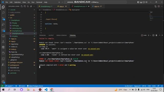Open Run and Debug view
The width and height of the screenshot is (164, 92).
point(3,24)
